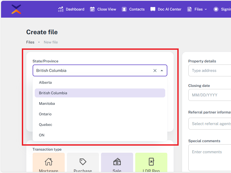Open Dashboard from the chart icon
This screenshot has height=173, width=231.
[x=61, y=9]
